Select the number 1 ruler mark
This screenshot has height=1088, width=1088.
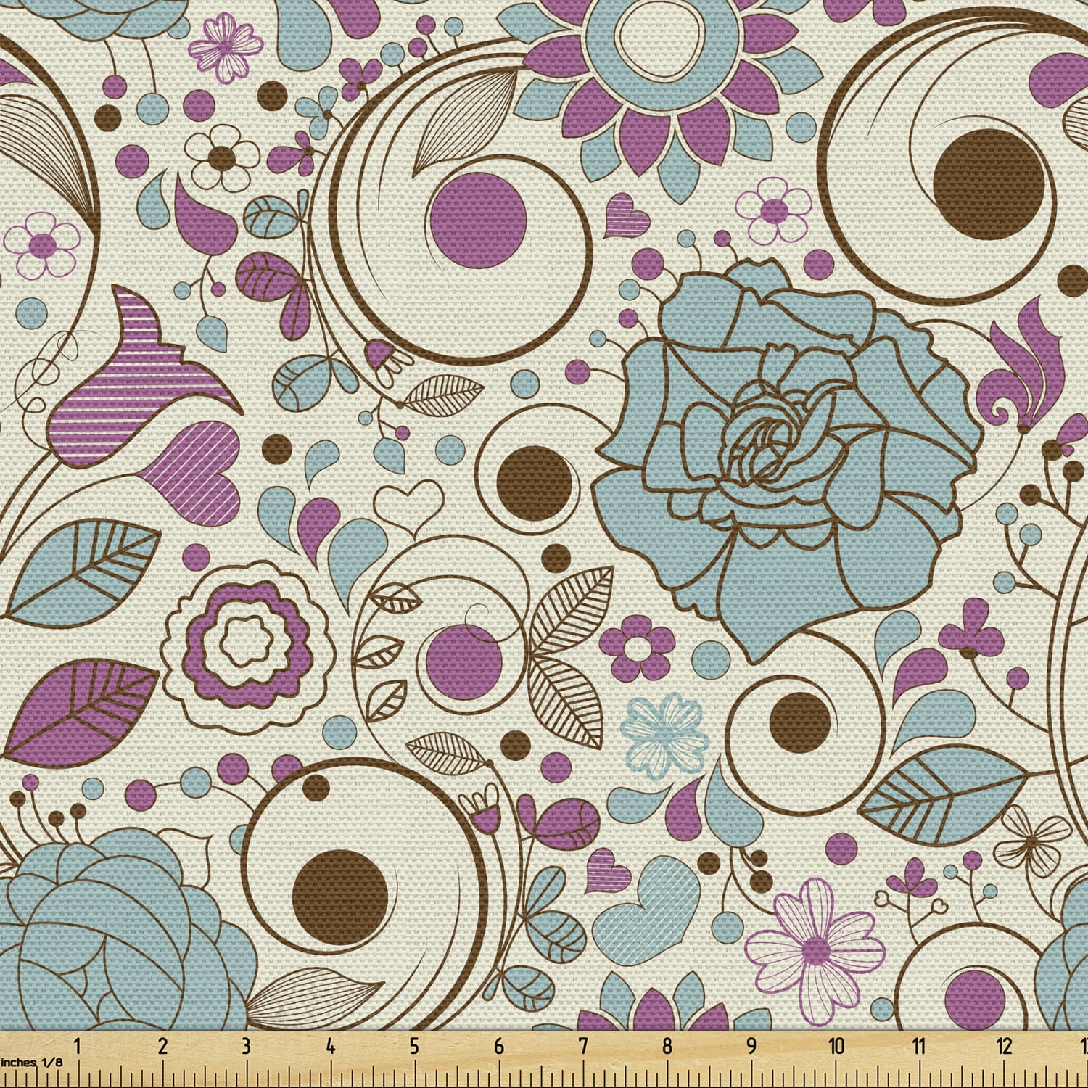77,1047
